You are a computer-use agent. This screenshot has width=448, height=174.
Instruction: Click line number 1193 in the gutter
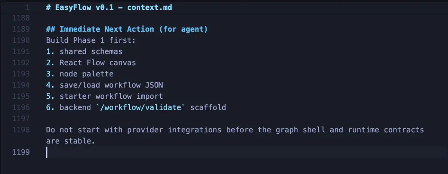[21, 74]
